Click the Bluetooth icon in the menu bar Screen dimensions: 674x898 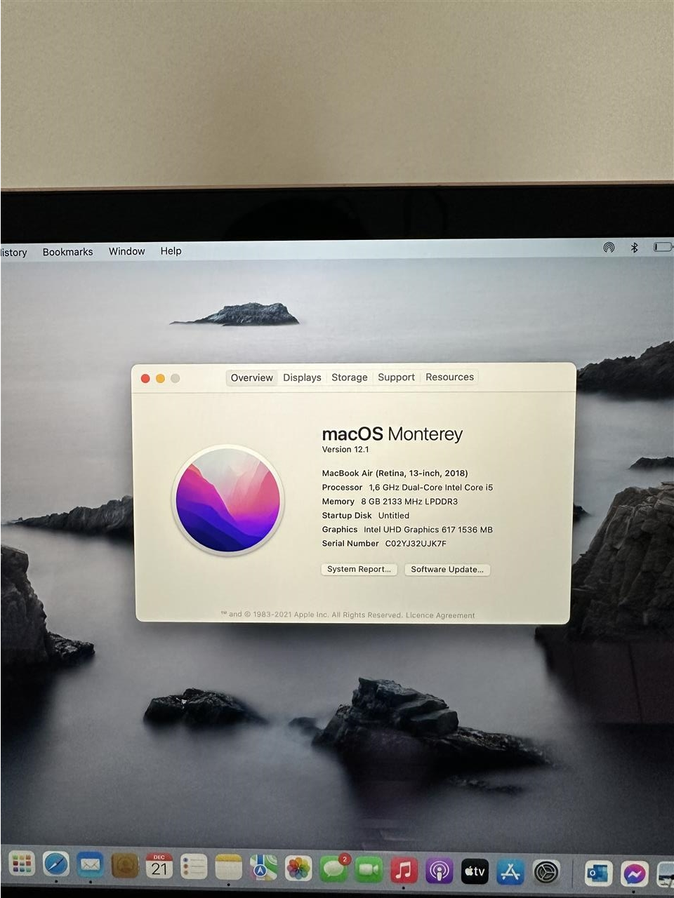pos(634,247)
